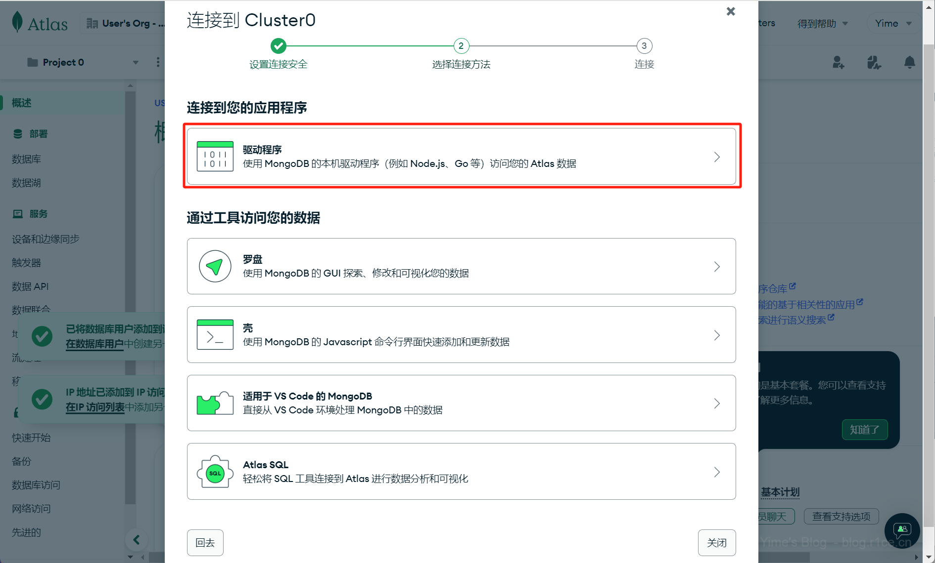Click the Atlas leaf logo
935x563 pixels.
coord(17,22)
